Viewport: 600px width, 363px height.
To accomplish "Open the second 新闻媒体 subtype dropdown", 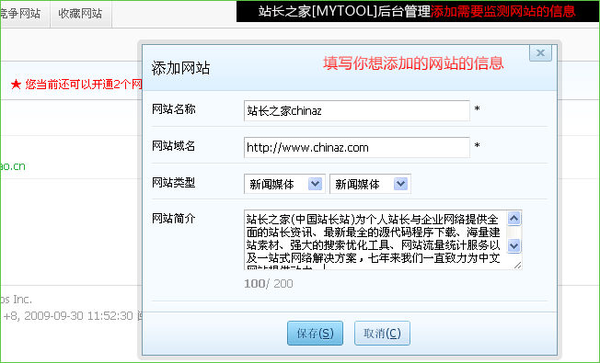I will click(x=370, y=184).
